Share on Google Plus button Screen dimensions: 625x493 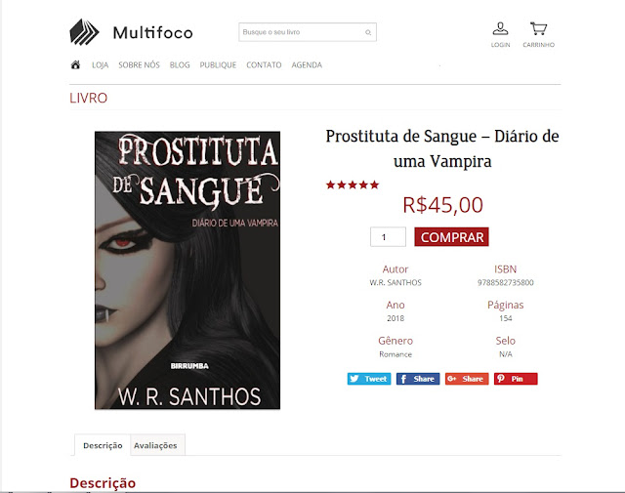pyautogui.click(x=467, y=379)
